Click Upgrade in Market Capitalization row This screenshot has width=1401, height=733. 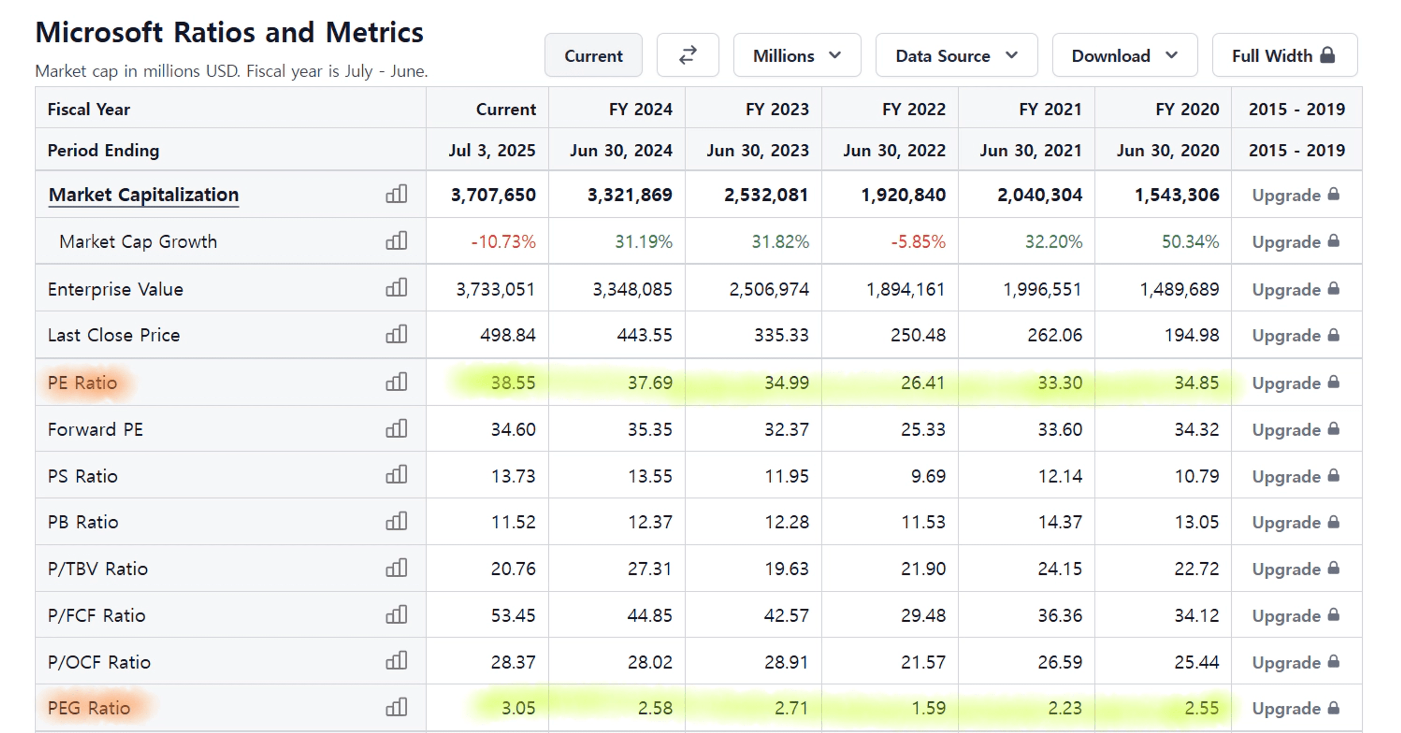click(x=1296, y=195)
